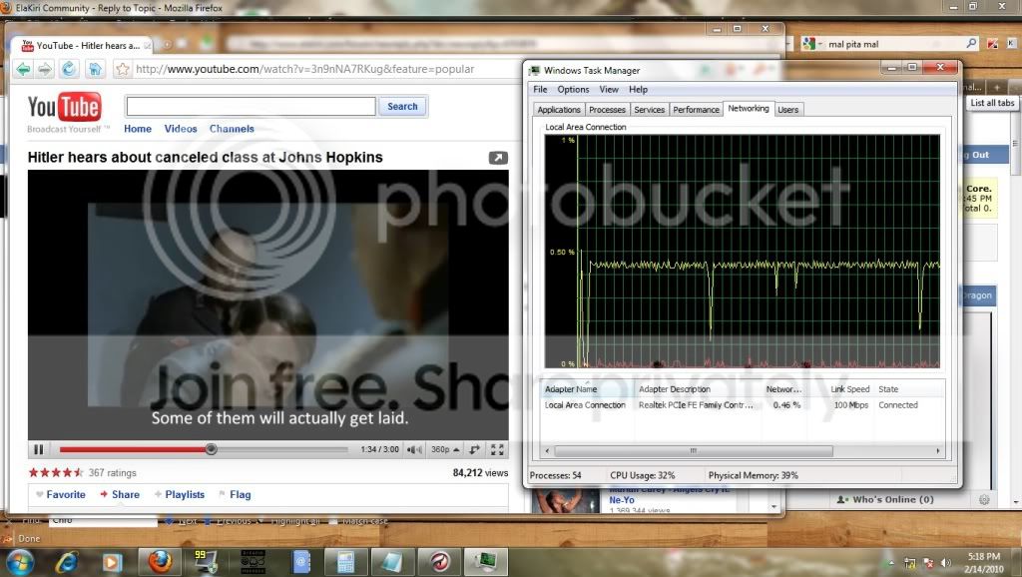The image size is (1022, 577).
Task: Launch Internet Explorer from taskbar
Action: [x=67, y=562]
